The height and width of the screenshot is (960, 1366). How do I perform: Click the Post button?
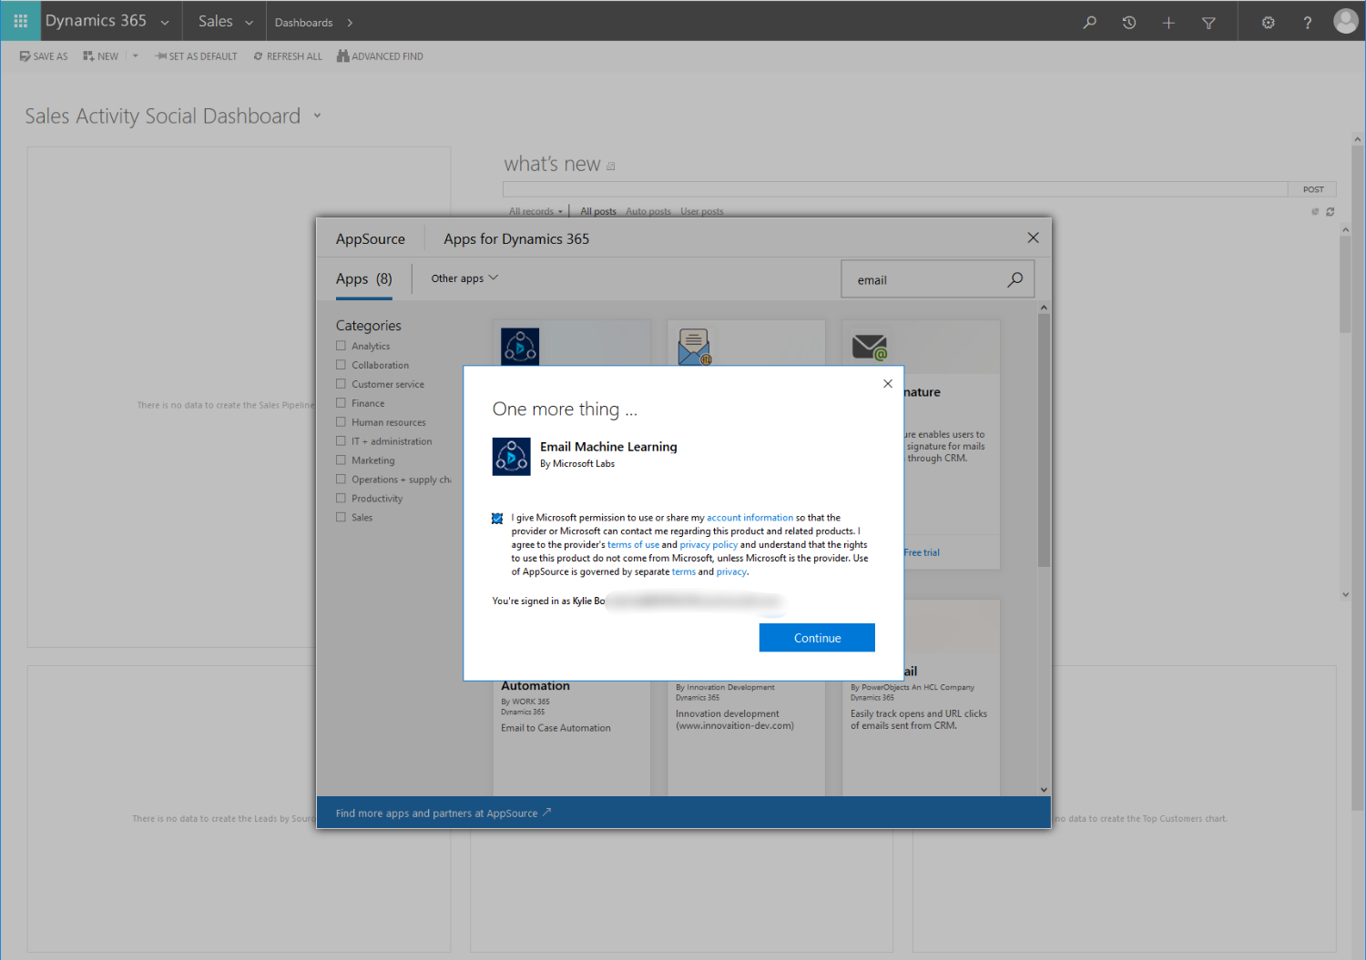click(x=1312, y=189)
